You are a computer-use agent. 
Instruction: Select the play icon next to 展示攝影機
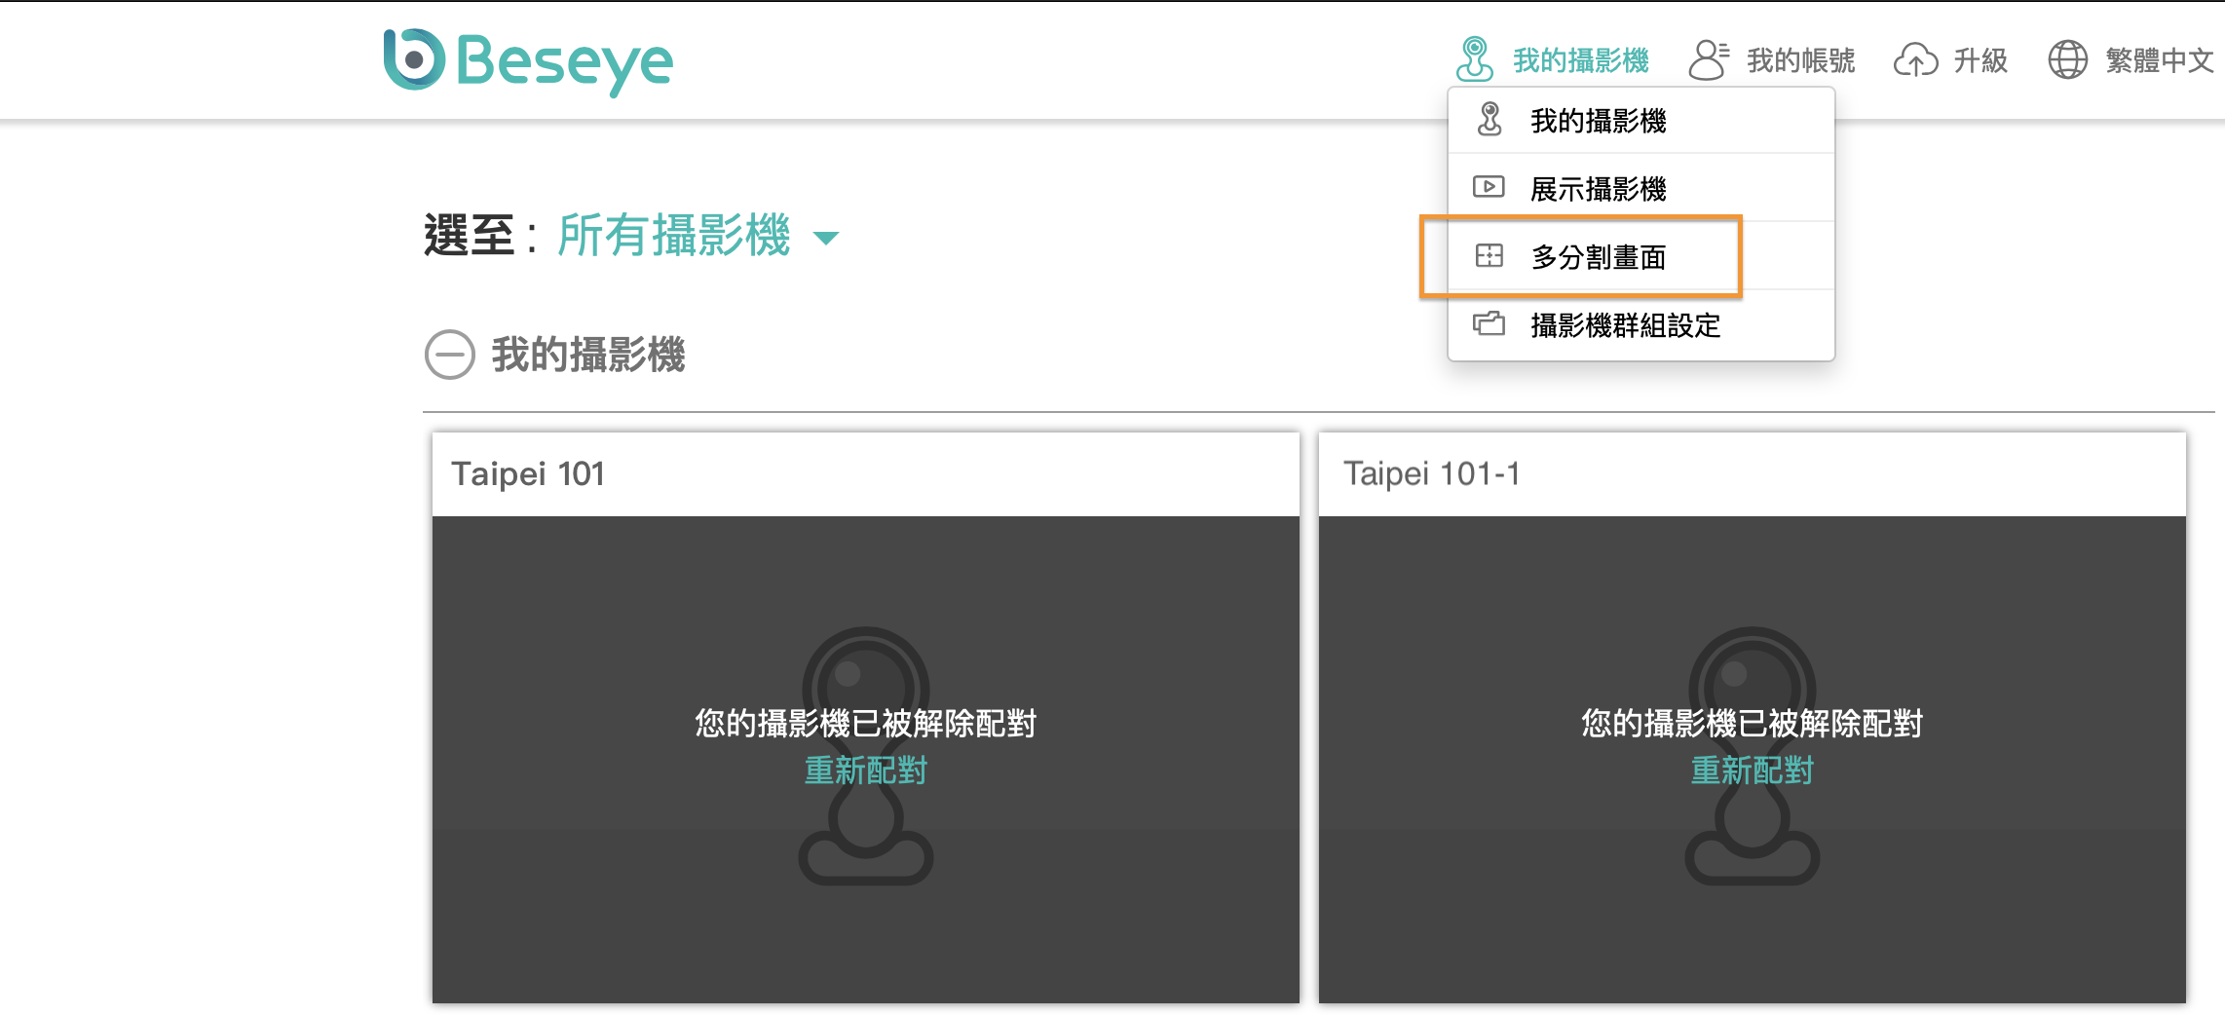[x=1489, y=187]
